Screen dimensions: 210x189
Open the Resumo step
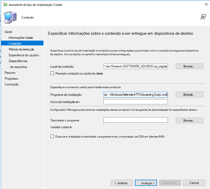pos(10,73)
